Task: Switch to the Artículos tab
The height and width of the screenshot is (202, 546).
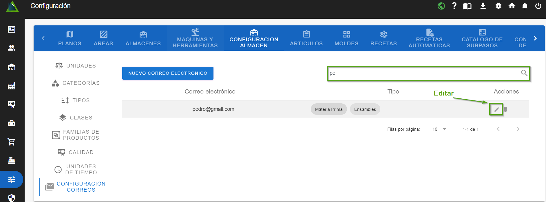Action: pos(306,38)
